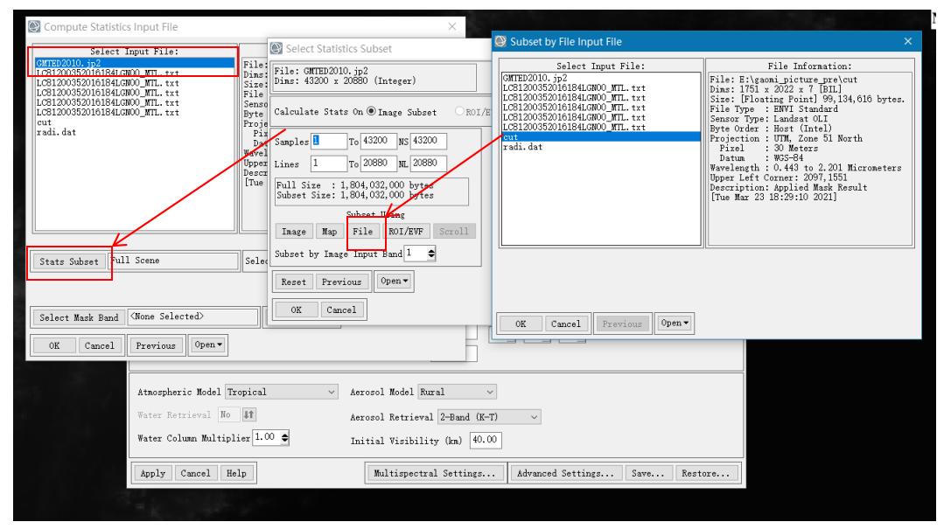944x529 pixels.
Task: Choose File under Subset Using
Action: pos(362,231)
